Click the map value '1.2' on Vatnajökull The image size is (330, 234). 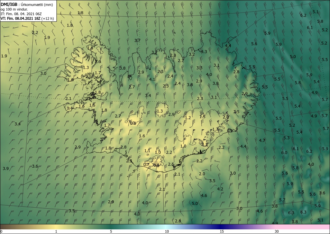click(188, 117)
